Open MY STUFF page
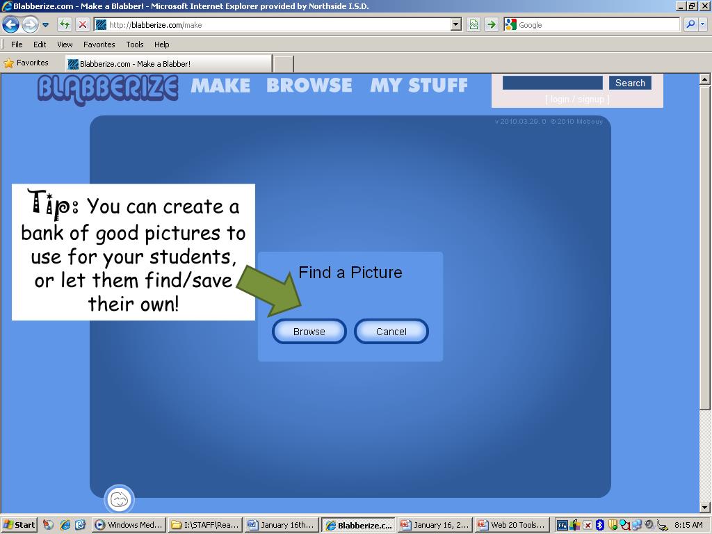The image size is (712, 534). point(419,86)
